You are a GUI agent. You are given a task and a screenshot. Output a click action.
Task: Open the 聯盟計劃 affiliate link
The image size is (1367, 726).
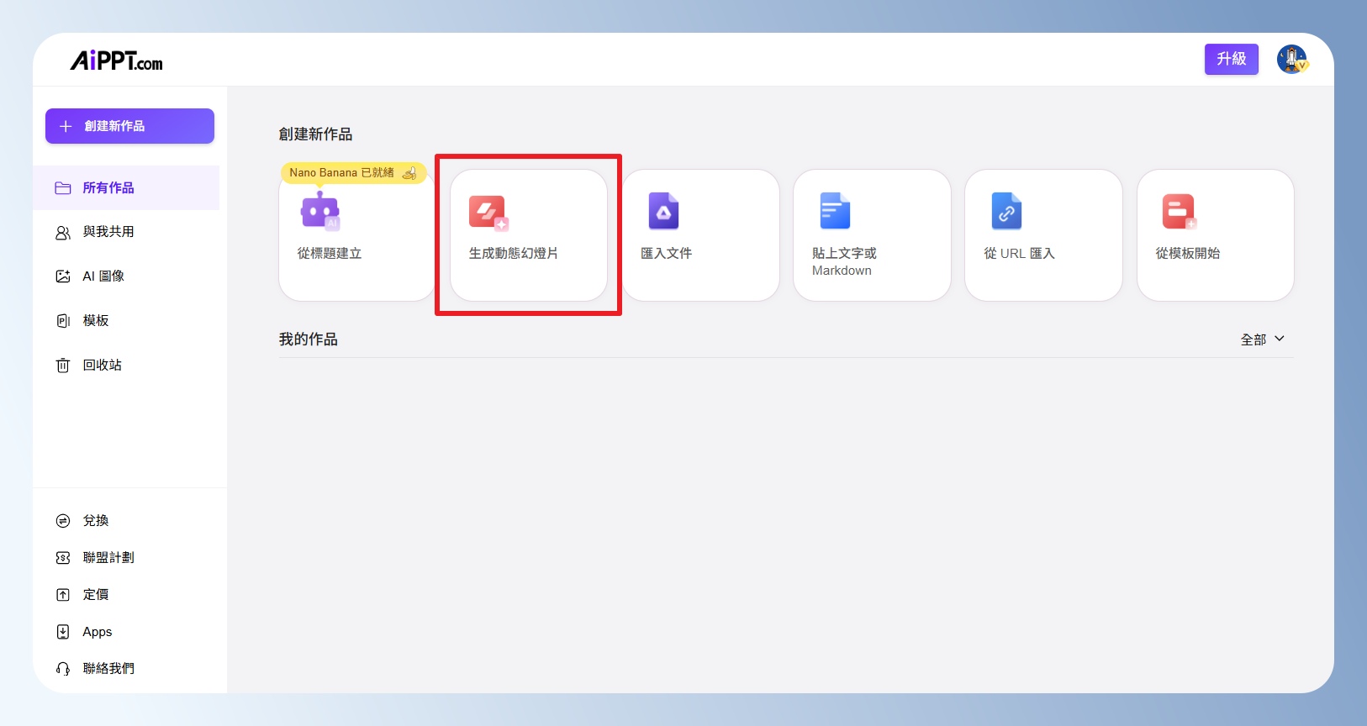click(108, 558)
